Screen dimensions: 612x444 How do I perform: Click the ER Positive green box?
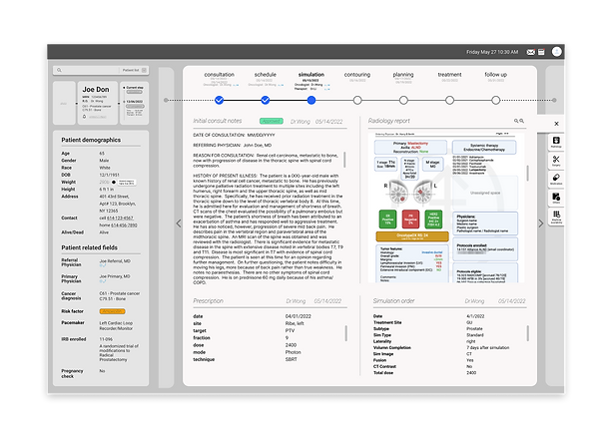pyautogui.click(x=387, y=220)
